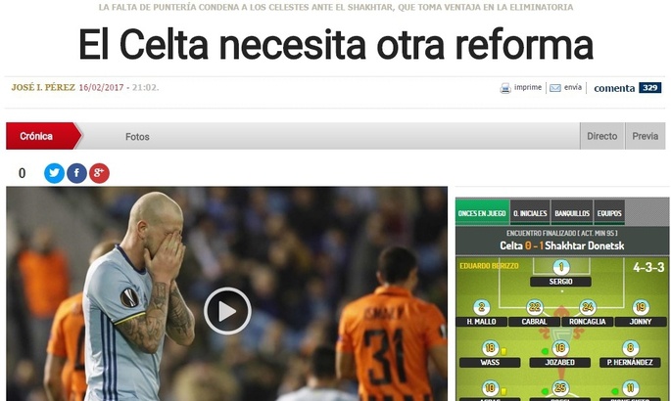Click the printer icon to print
671x401 pixels.
[505, 88]
